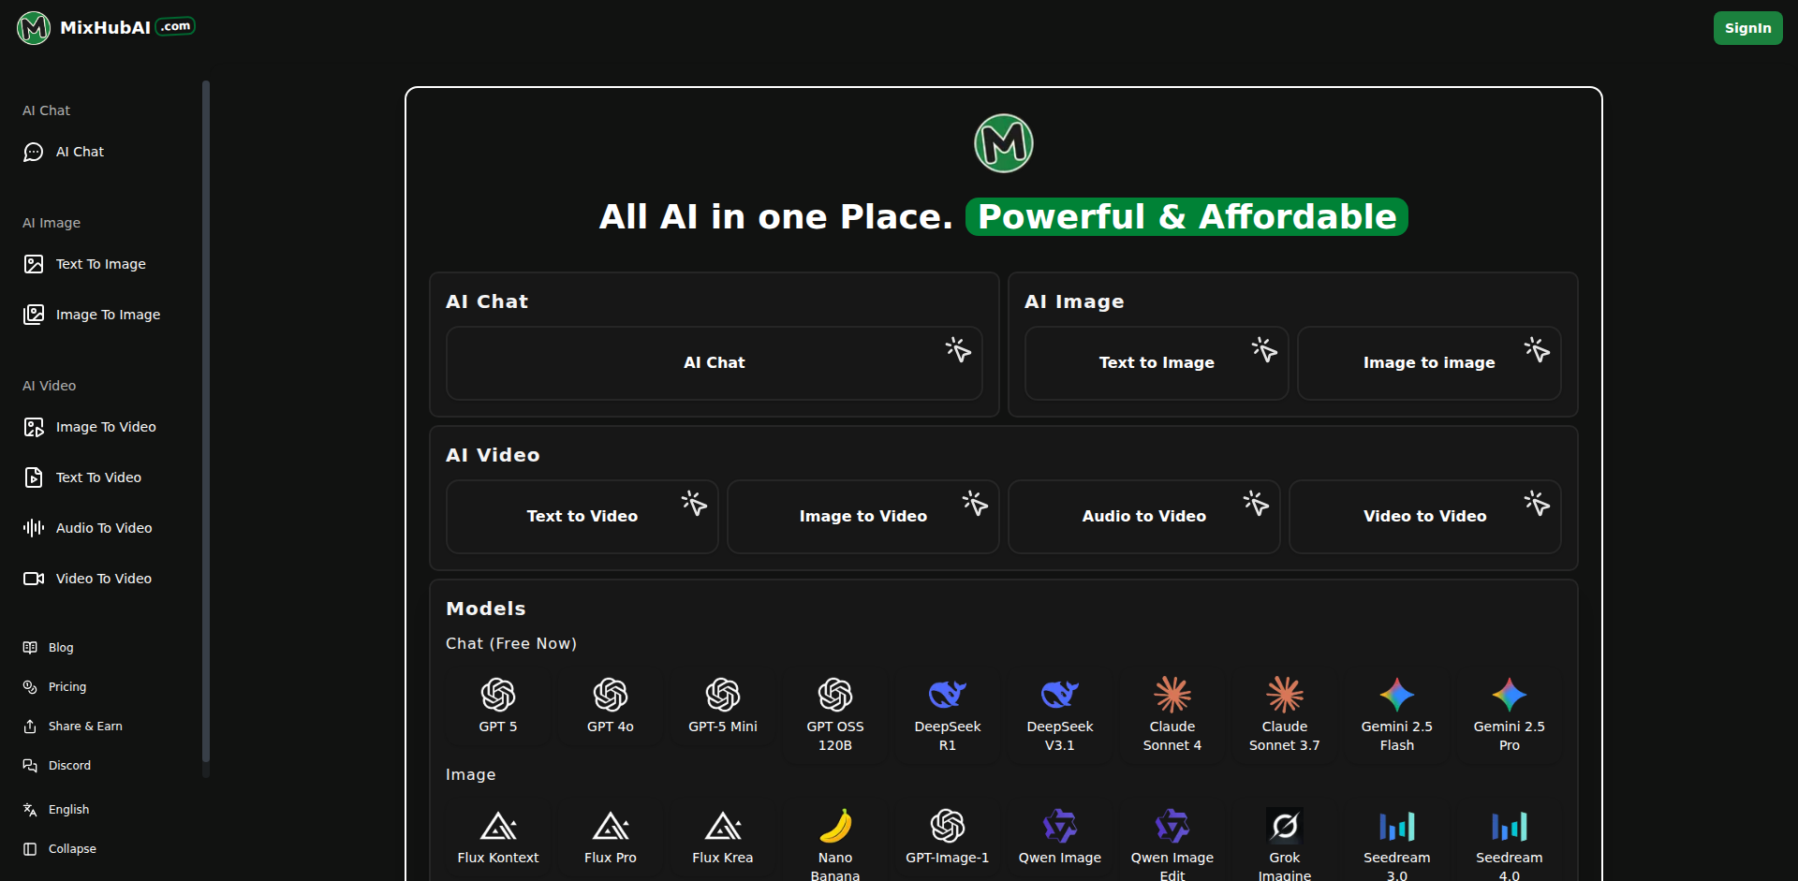Select the GPT OSS 120B model icon
Viewport: 1798px width, 881px height.
835,695
